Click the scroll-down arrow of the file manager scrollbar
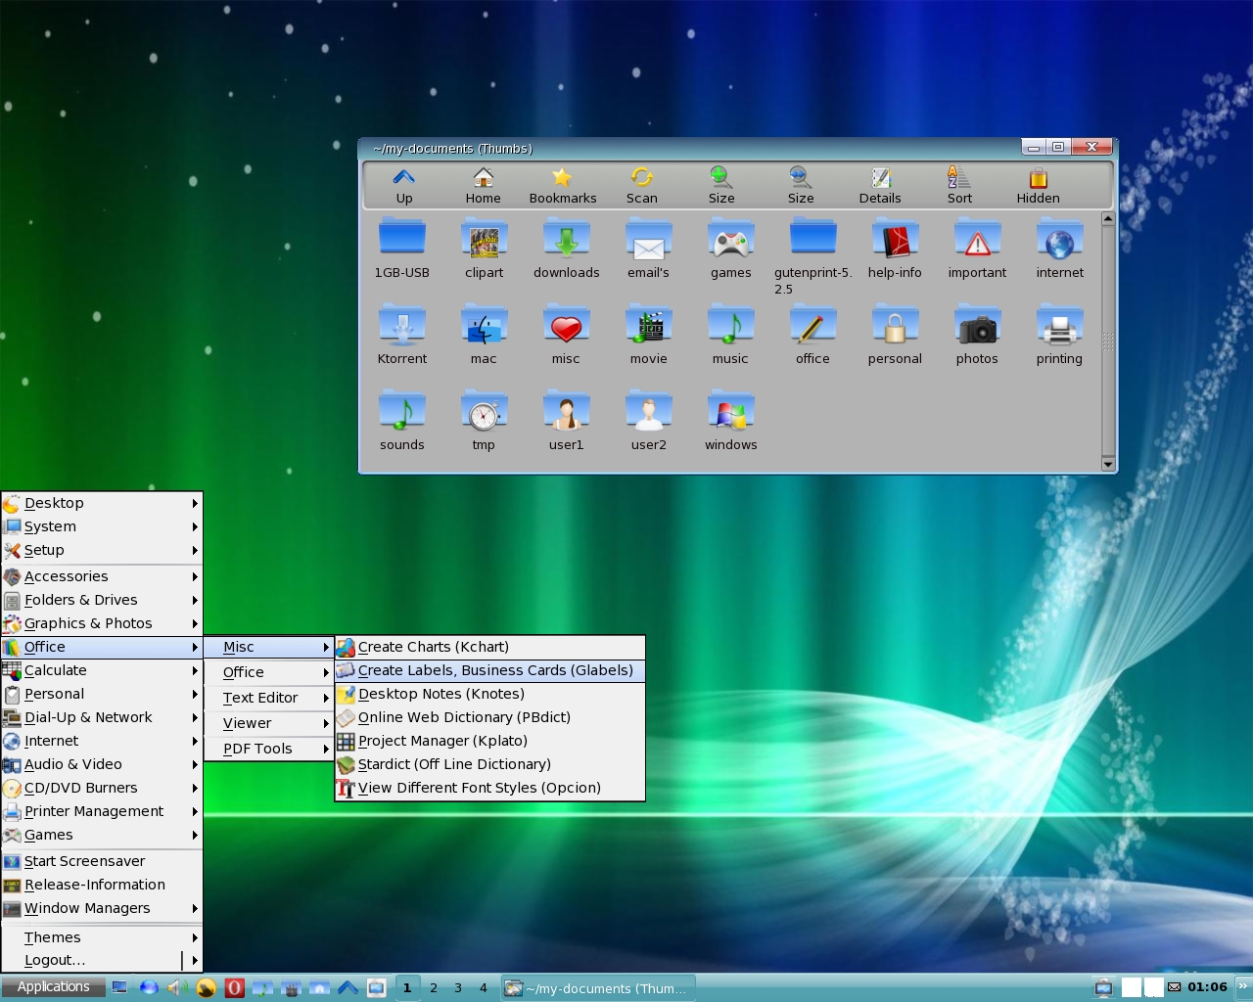The height and width of the screenshot is (1002, 1253). [x=1108, y=464]
